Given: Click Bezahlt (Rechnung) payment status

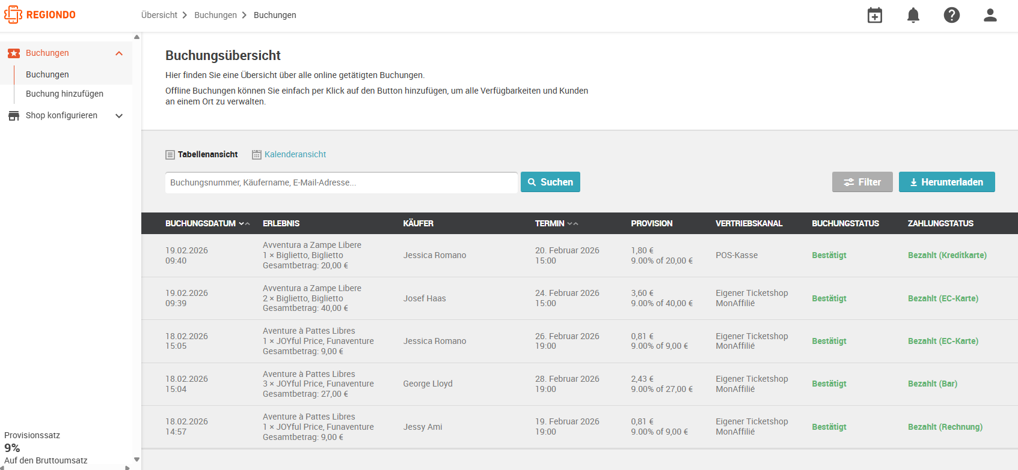Looking at the screenshot, I should (945, 427).
